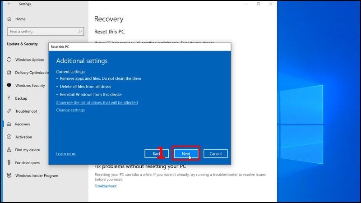Cancel the Reset this PC dialog
The width and height of the screenshot is (361, 203).
pos(216,153)
